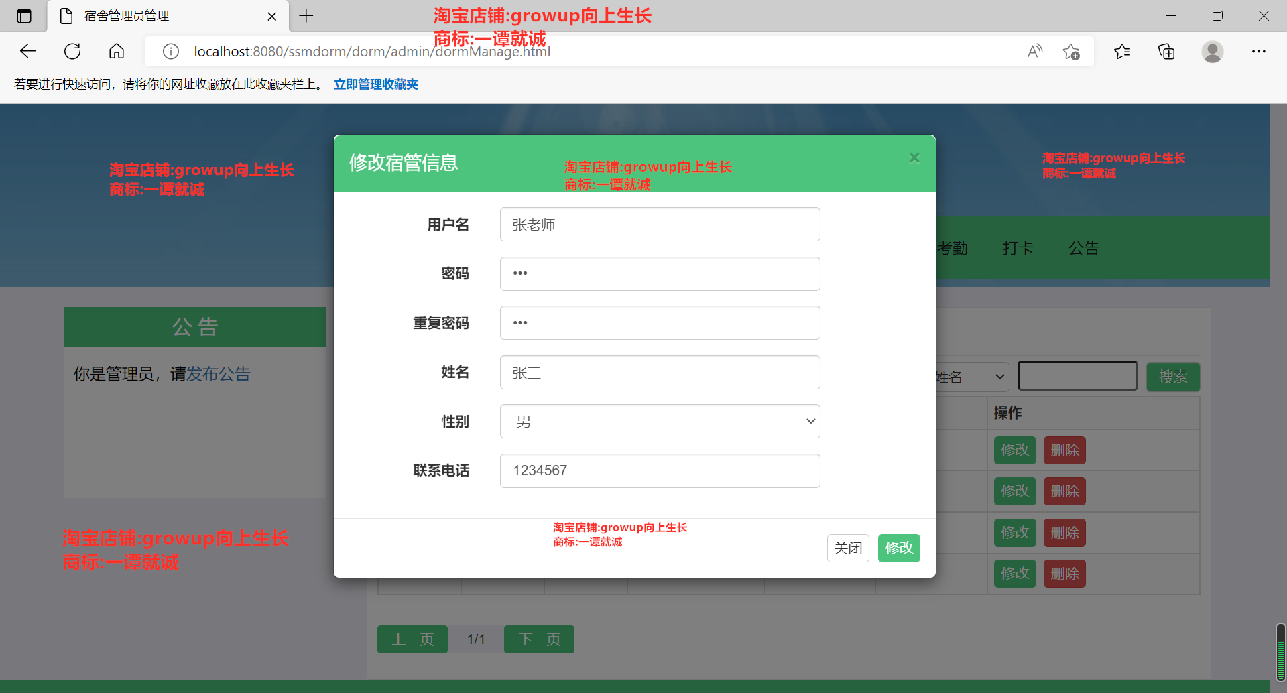The height and width of the screenshot is (693, 1287).
Task: Click the 1/1 page indicator
Action: [x=476, y=639]
